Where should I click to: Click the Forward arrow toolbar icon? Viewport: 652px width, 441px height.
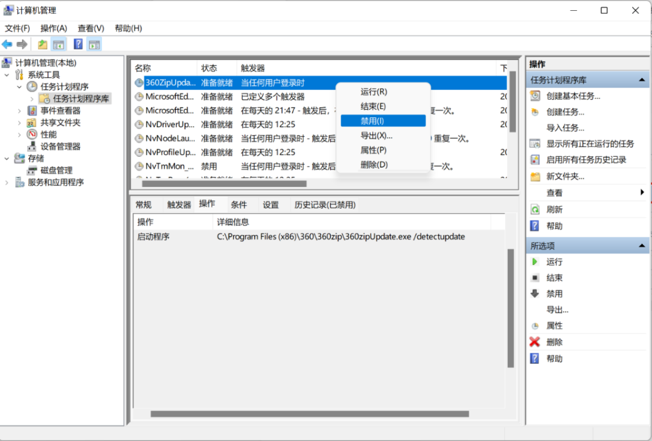(22, 44)
